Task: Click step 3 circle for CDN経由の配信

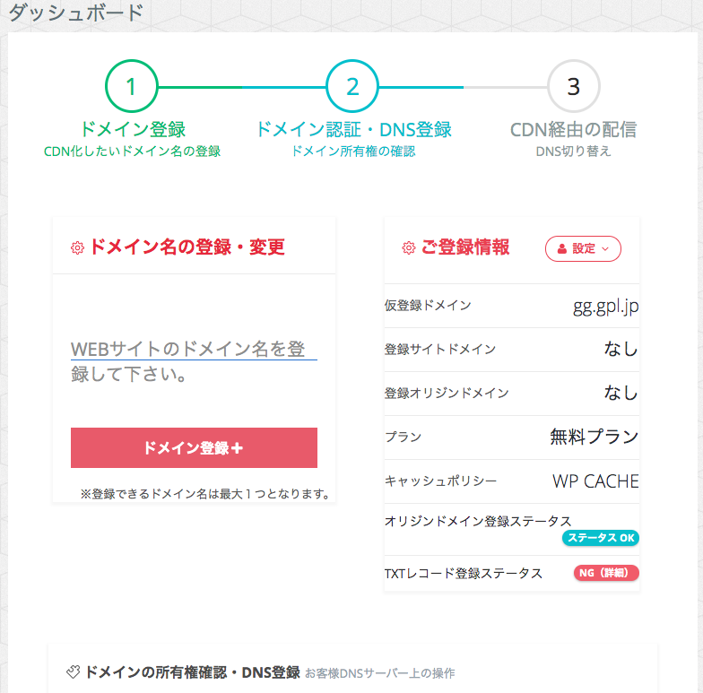Action: 574,86
